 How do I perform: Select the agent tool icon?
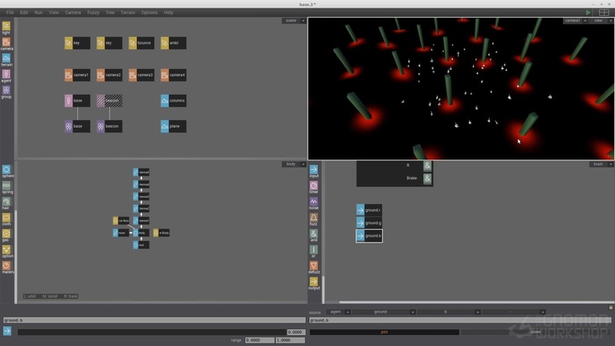pos(6,75)
